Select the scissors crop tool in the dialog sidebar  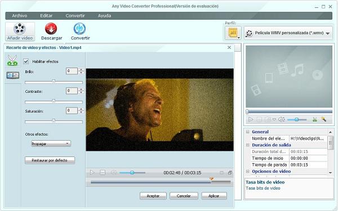(12, 60)
